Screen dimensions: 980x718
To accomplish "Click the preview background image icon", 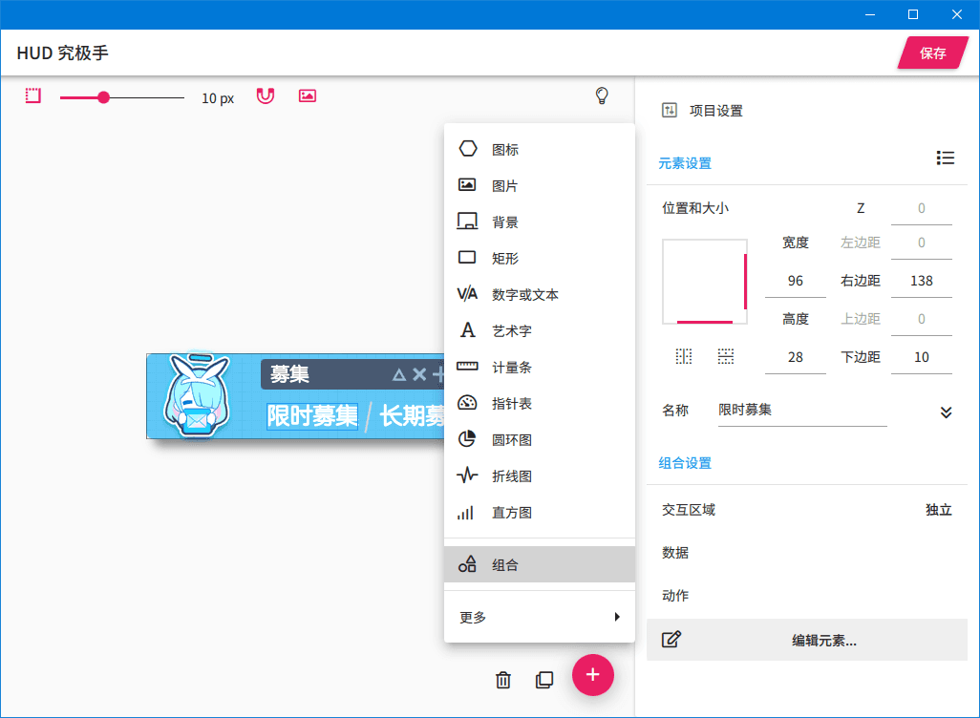I will pos(307,95).
